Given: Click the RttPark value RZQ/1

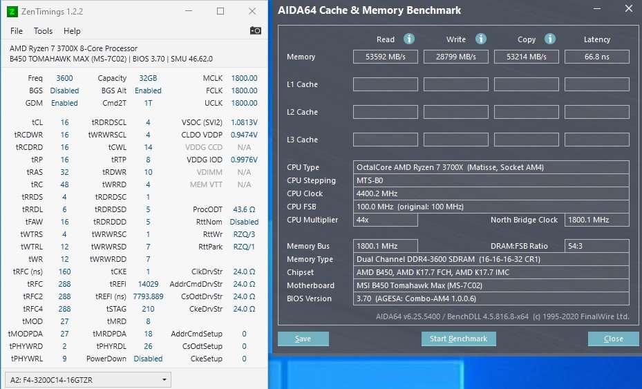Looking at the screenshot, I should point(244,247).
